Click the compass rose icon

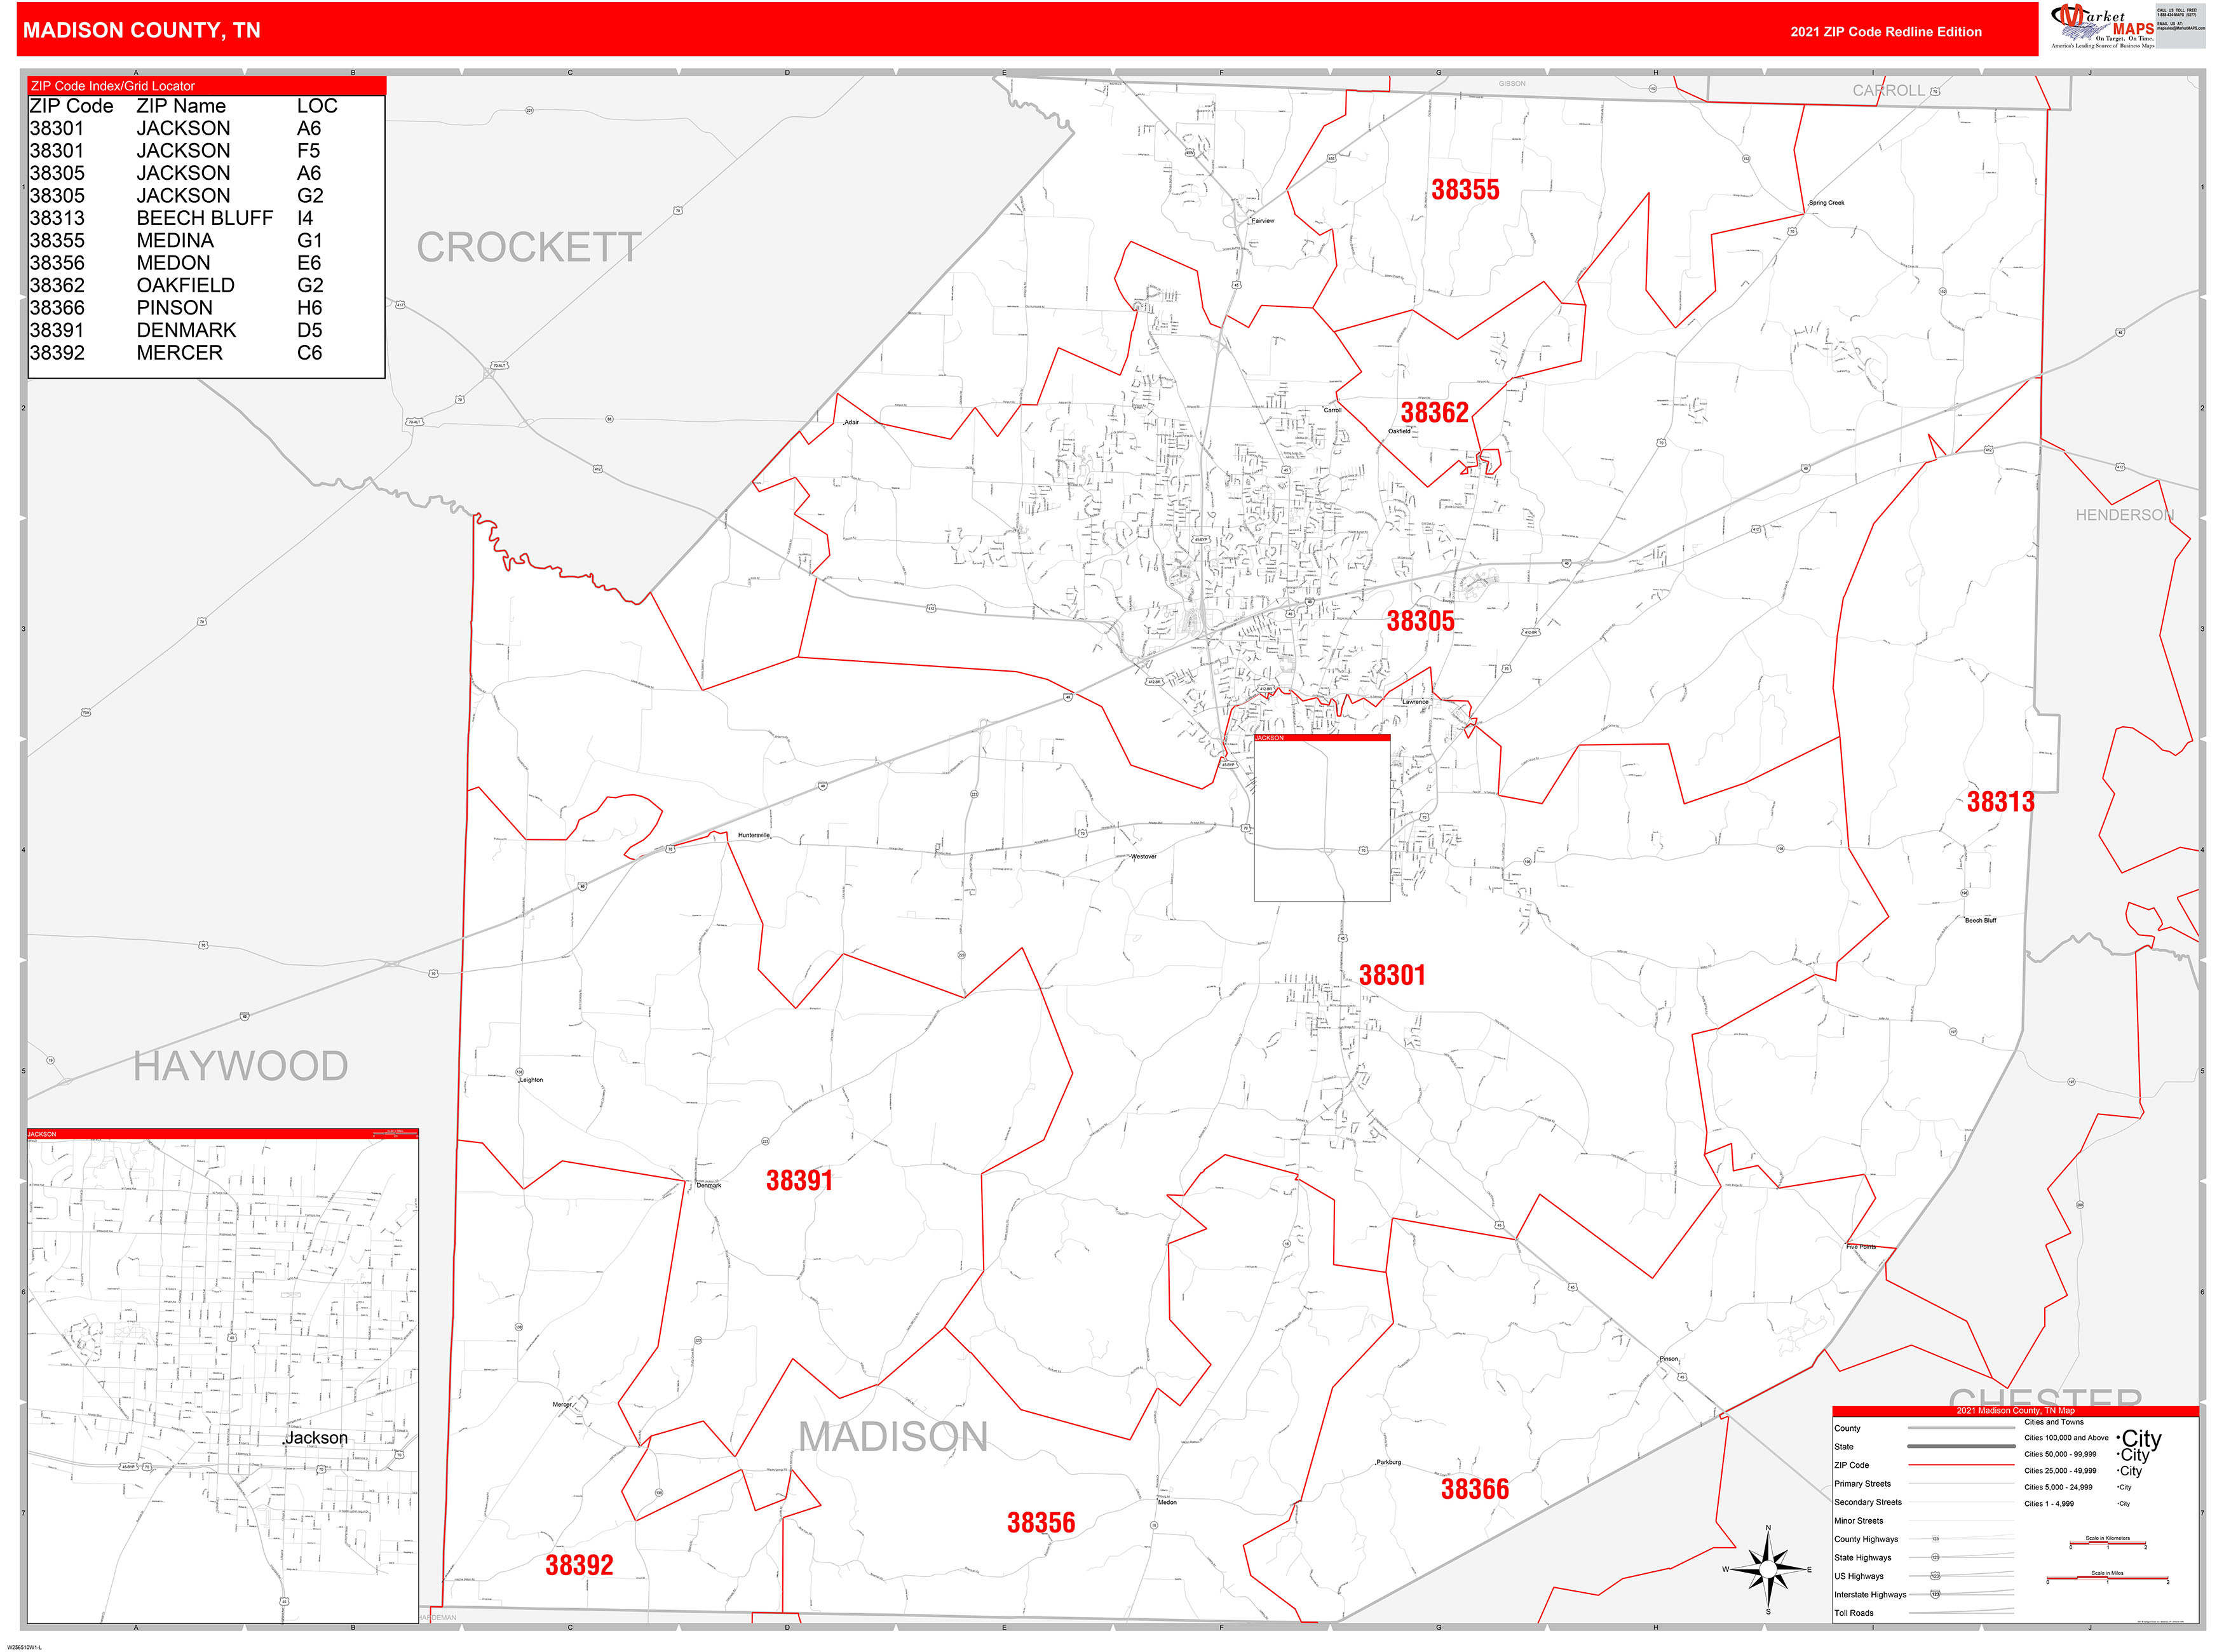coord(1768,1569)
